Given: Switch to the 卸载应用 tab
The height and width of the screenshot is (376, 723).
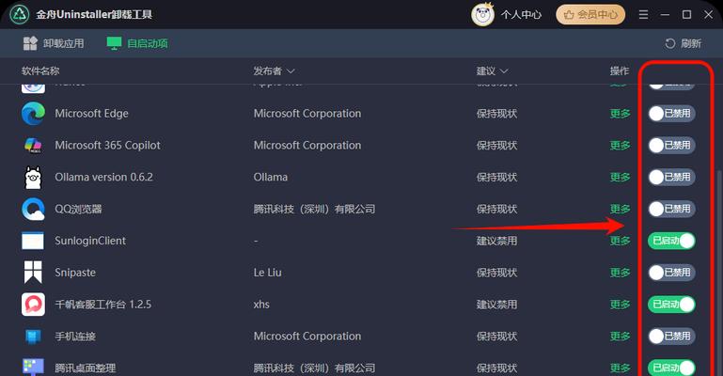Looking at the screenshot, I should (x=54, y=43).
